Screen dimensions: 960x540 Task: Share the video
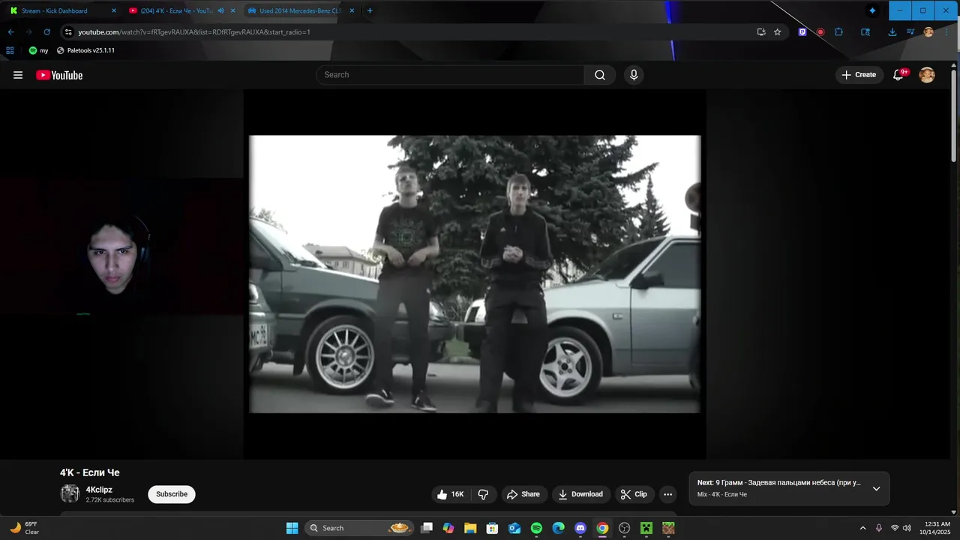[523, 494]
